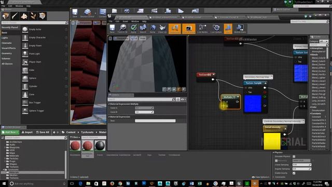
Task: Toggle the Enable Gravity checkbox
Action: (x=294, y=173)
